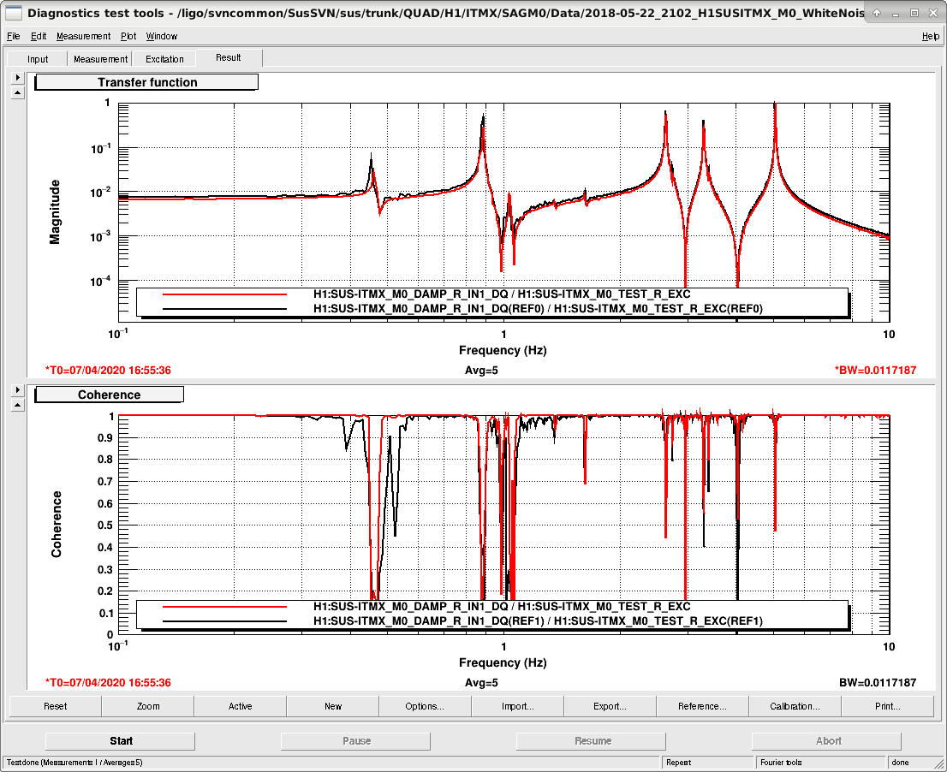947x772 pixels.
Task: Click right-arrow icon beside Coherence plot
Action: [17, 390]
